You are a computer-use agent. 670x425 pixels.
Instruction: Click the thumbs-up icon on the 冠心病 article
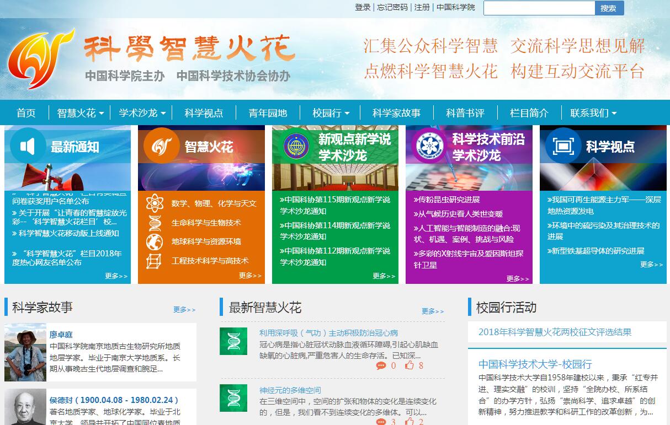click(409, 365)
